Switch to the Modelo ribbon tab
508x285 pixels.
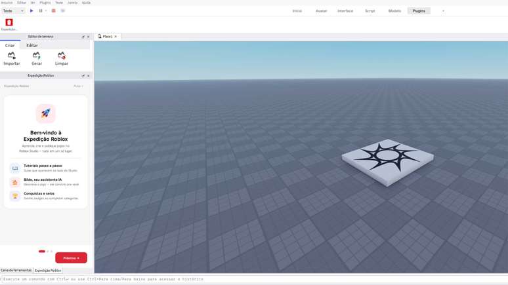(394, 10)
